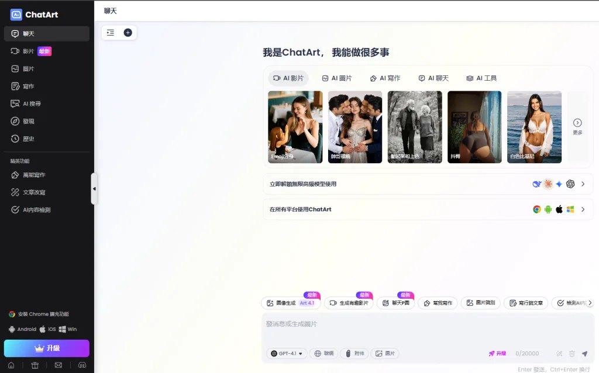Image resolution: width=599 pixels, height=373 pixels.
Task: Switch to the AI 影片 tab
Action: click(x=288, y=78)
